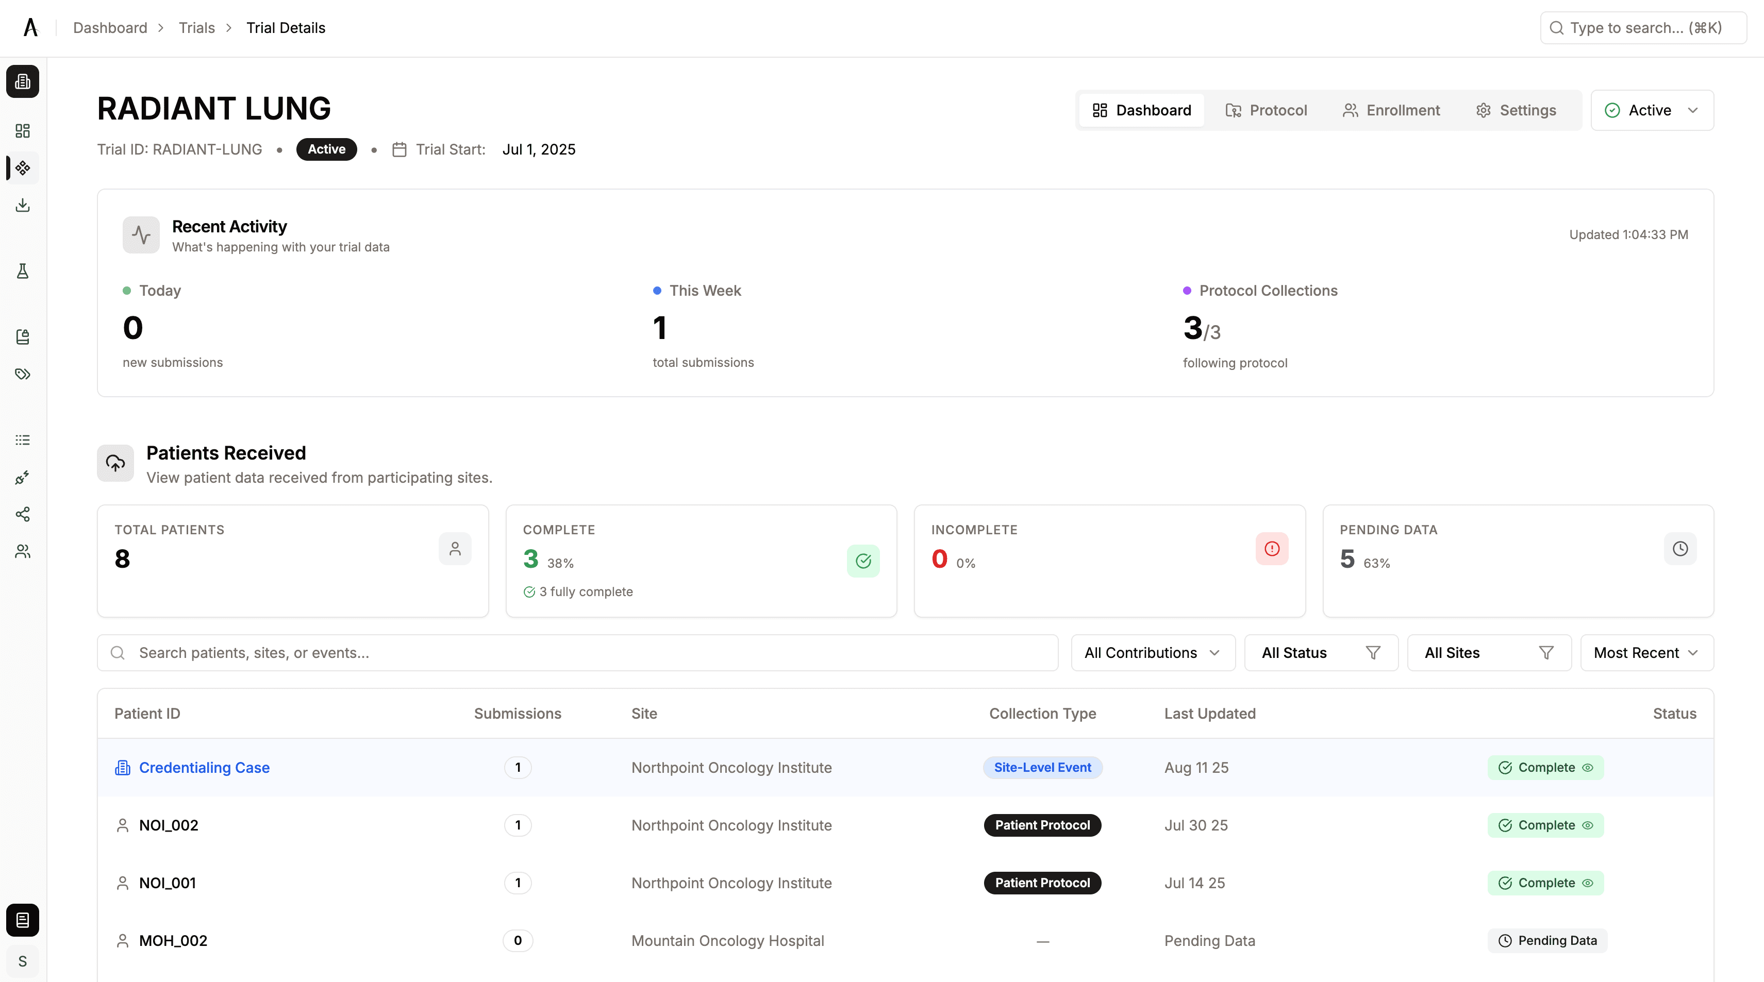Click the tags icon in the sidebar
The width and height of the screenshot is (1764, 982).
coord(23,374)
